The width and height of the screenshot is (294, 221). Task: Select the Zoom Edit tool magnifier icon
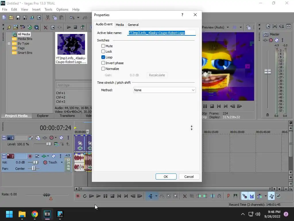175,196
